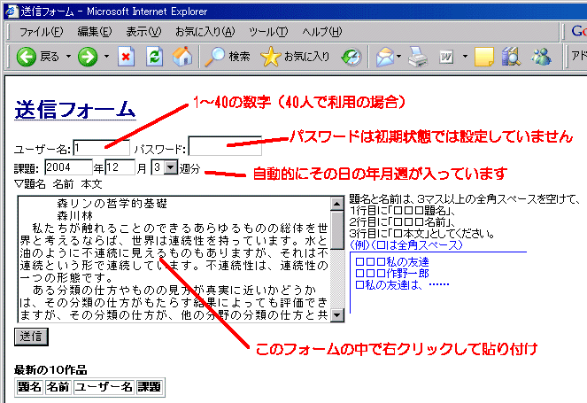
Task: Stop page loading with the red X icon
Action: pos(127,57)
